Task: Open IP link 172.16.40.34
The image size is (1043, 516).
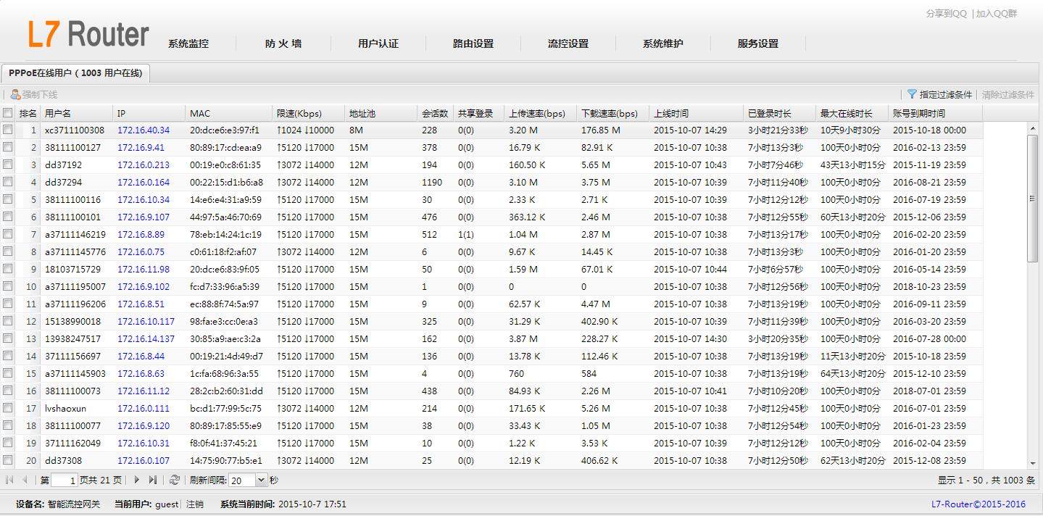Action: [144, 130]
